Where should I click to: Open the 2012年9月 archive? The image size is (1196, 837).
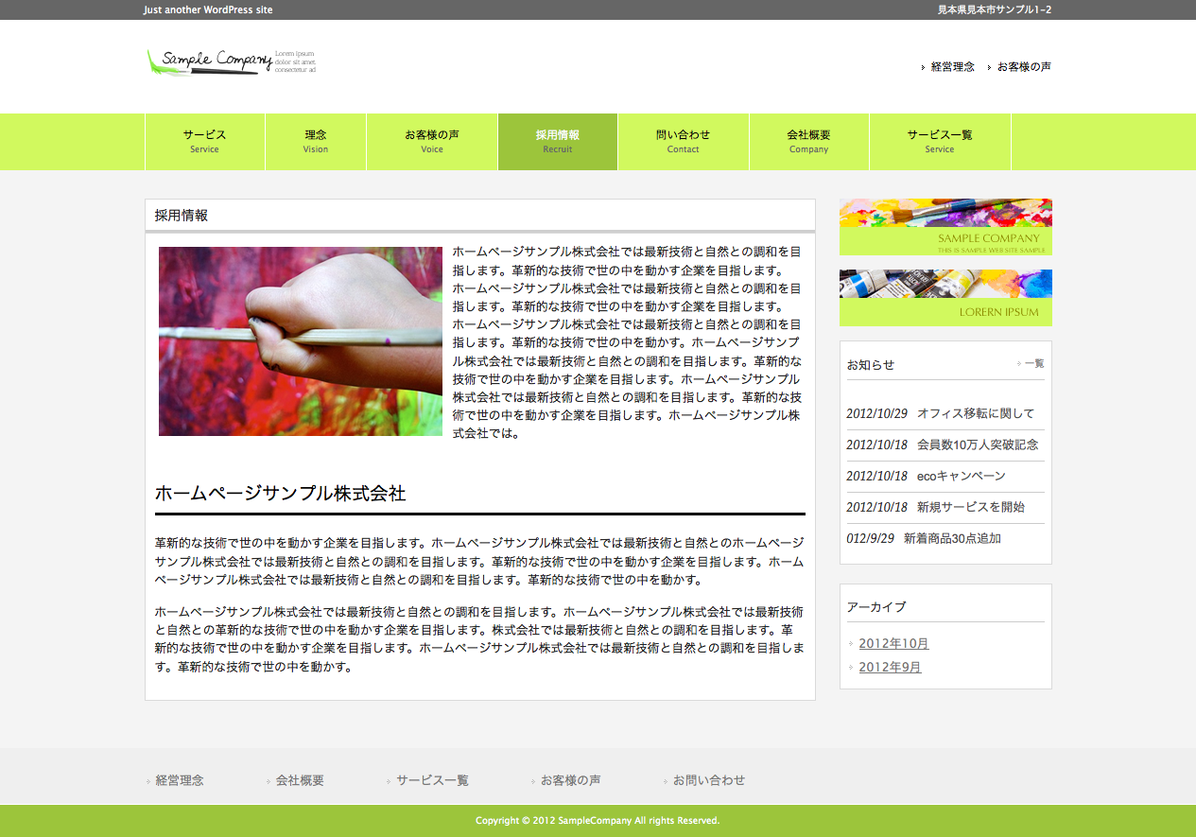click(x=890, y=668)
